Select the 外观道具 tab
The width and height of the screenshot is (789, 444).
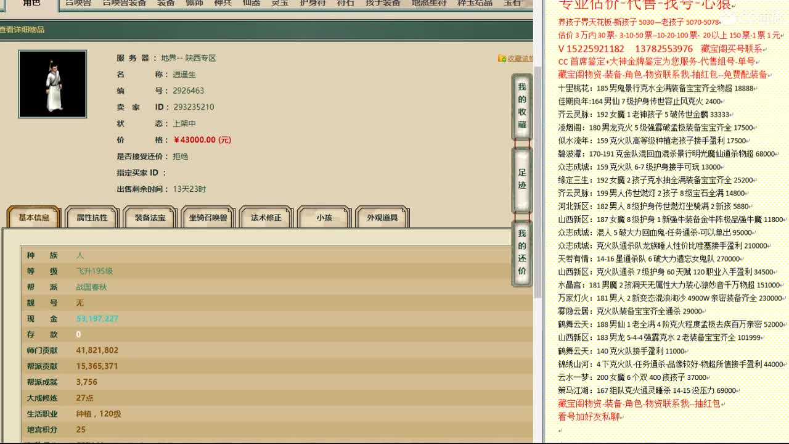(382, 217)
